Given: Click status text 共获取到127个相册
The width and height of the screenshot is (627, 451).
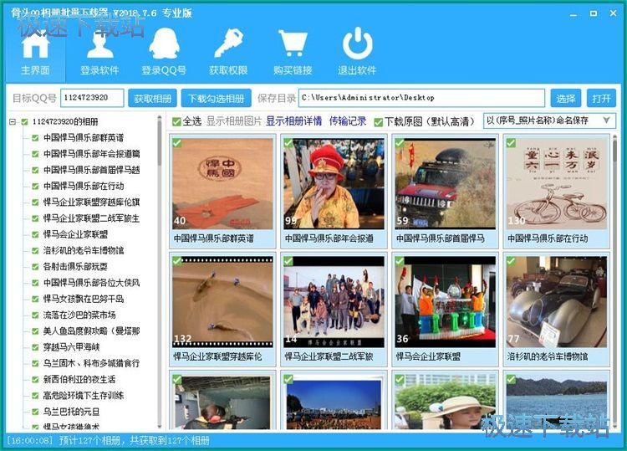Looking at the screenshot, I should click(170, 441).
